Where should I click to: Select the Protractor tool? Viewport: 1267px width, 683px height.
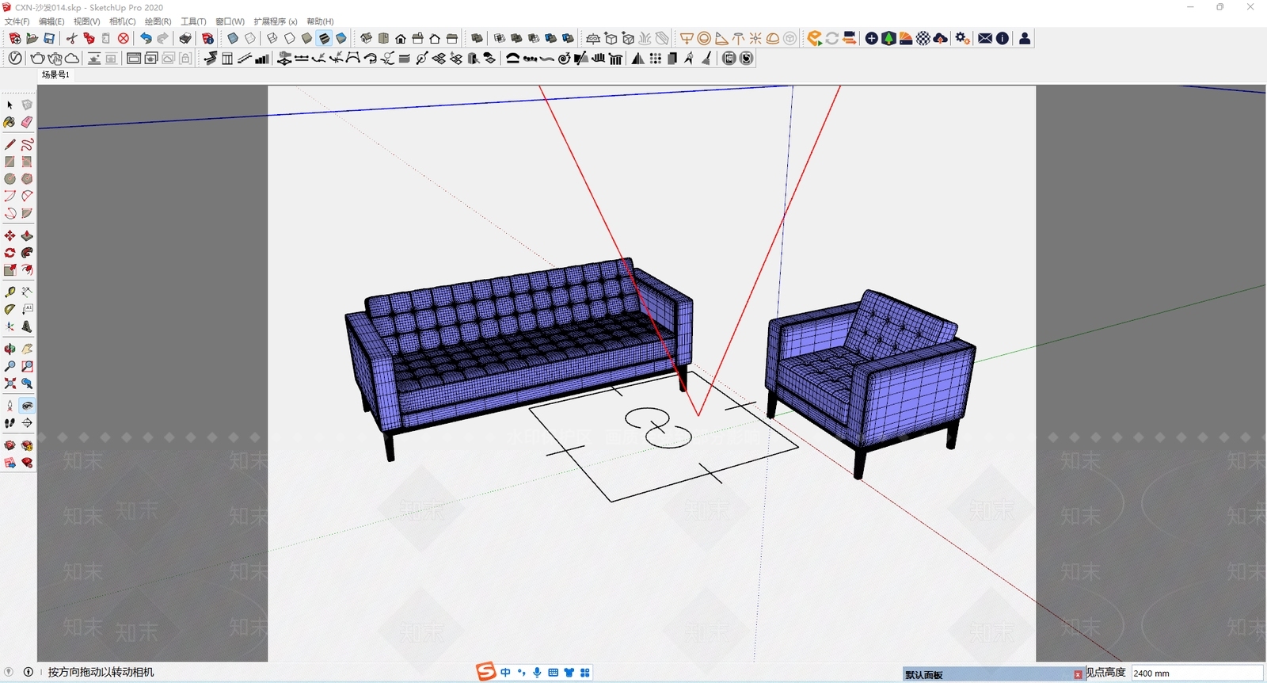point(10,309)
